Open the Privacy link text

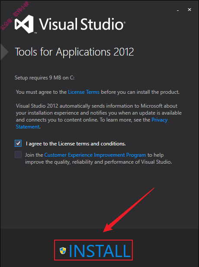160,120
